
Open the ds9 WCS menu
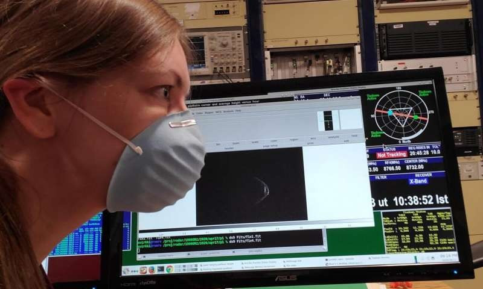pos(218,112)
